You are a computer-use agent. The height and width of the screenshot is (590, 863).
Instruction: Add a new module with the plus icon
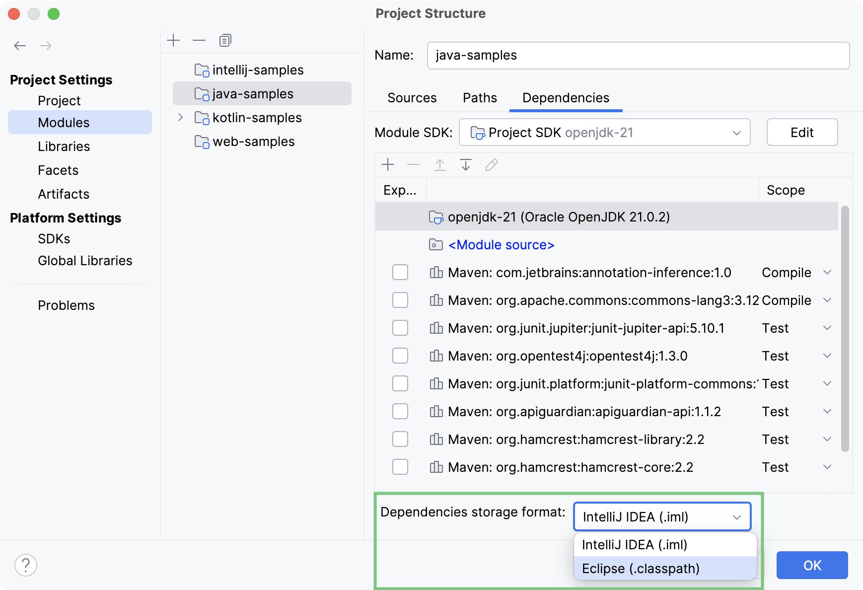click(173, 40)
